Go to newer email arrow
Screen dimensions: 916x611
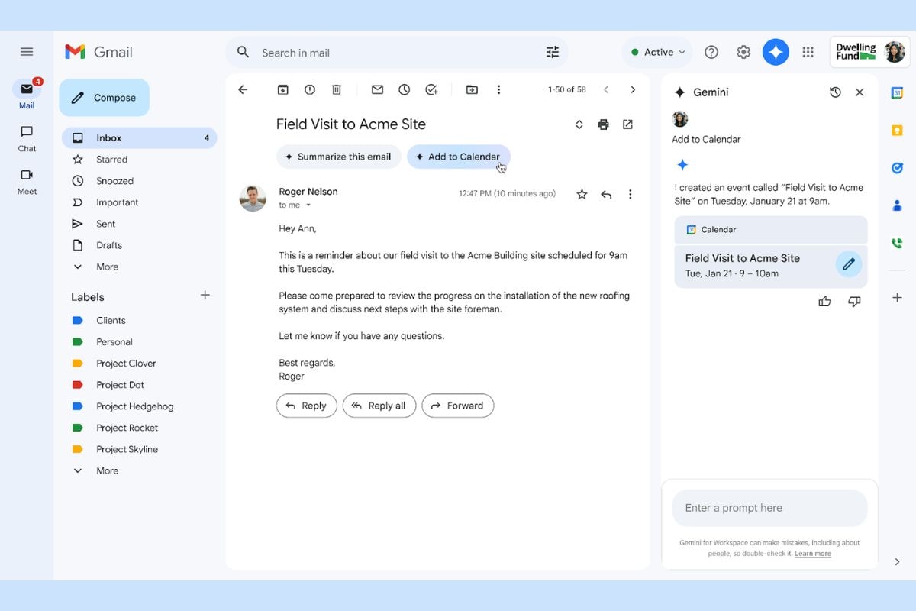pyautogui.click(x=606, y=89)
